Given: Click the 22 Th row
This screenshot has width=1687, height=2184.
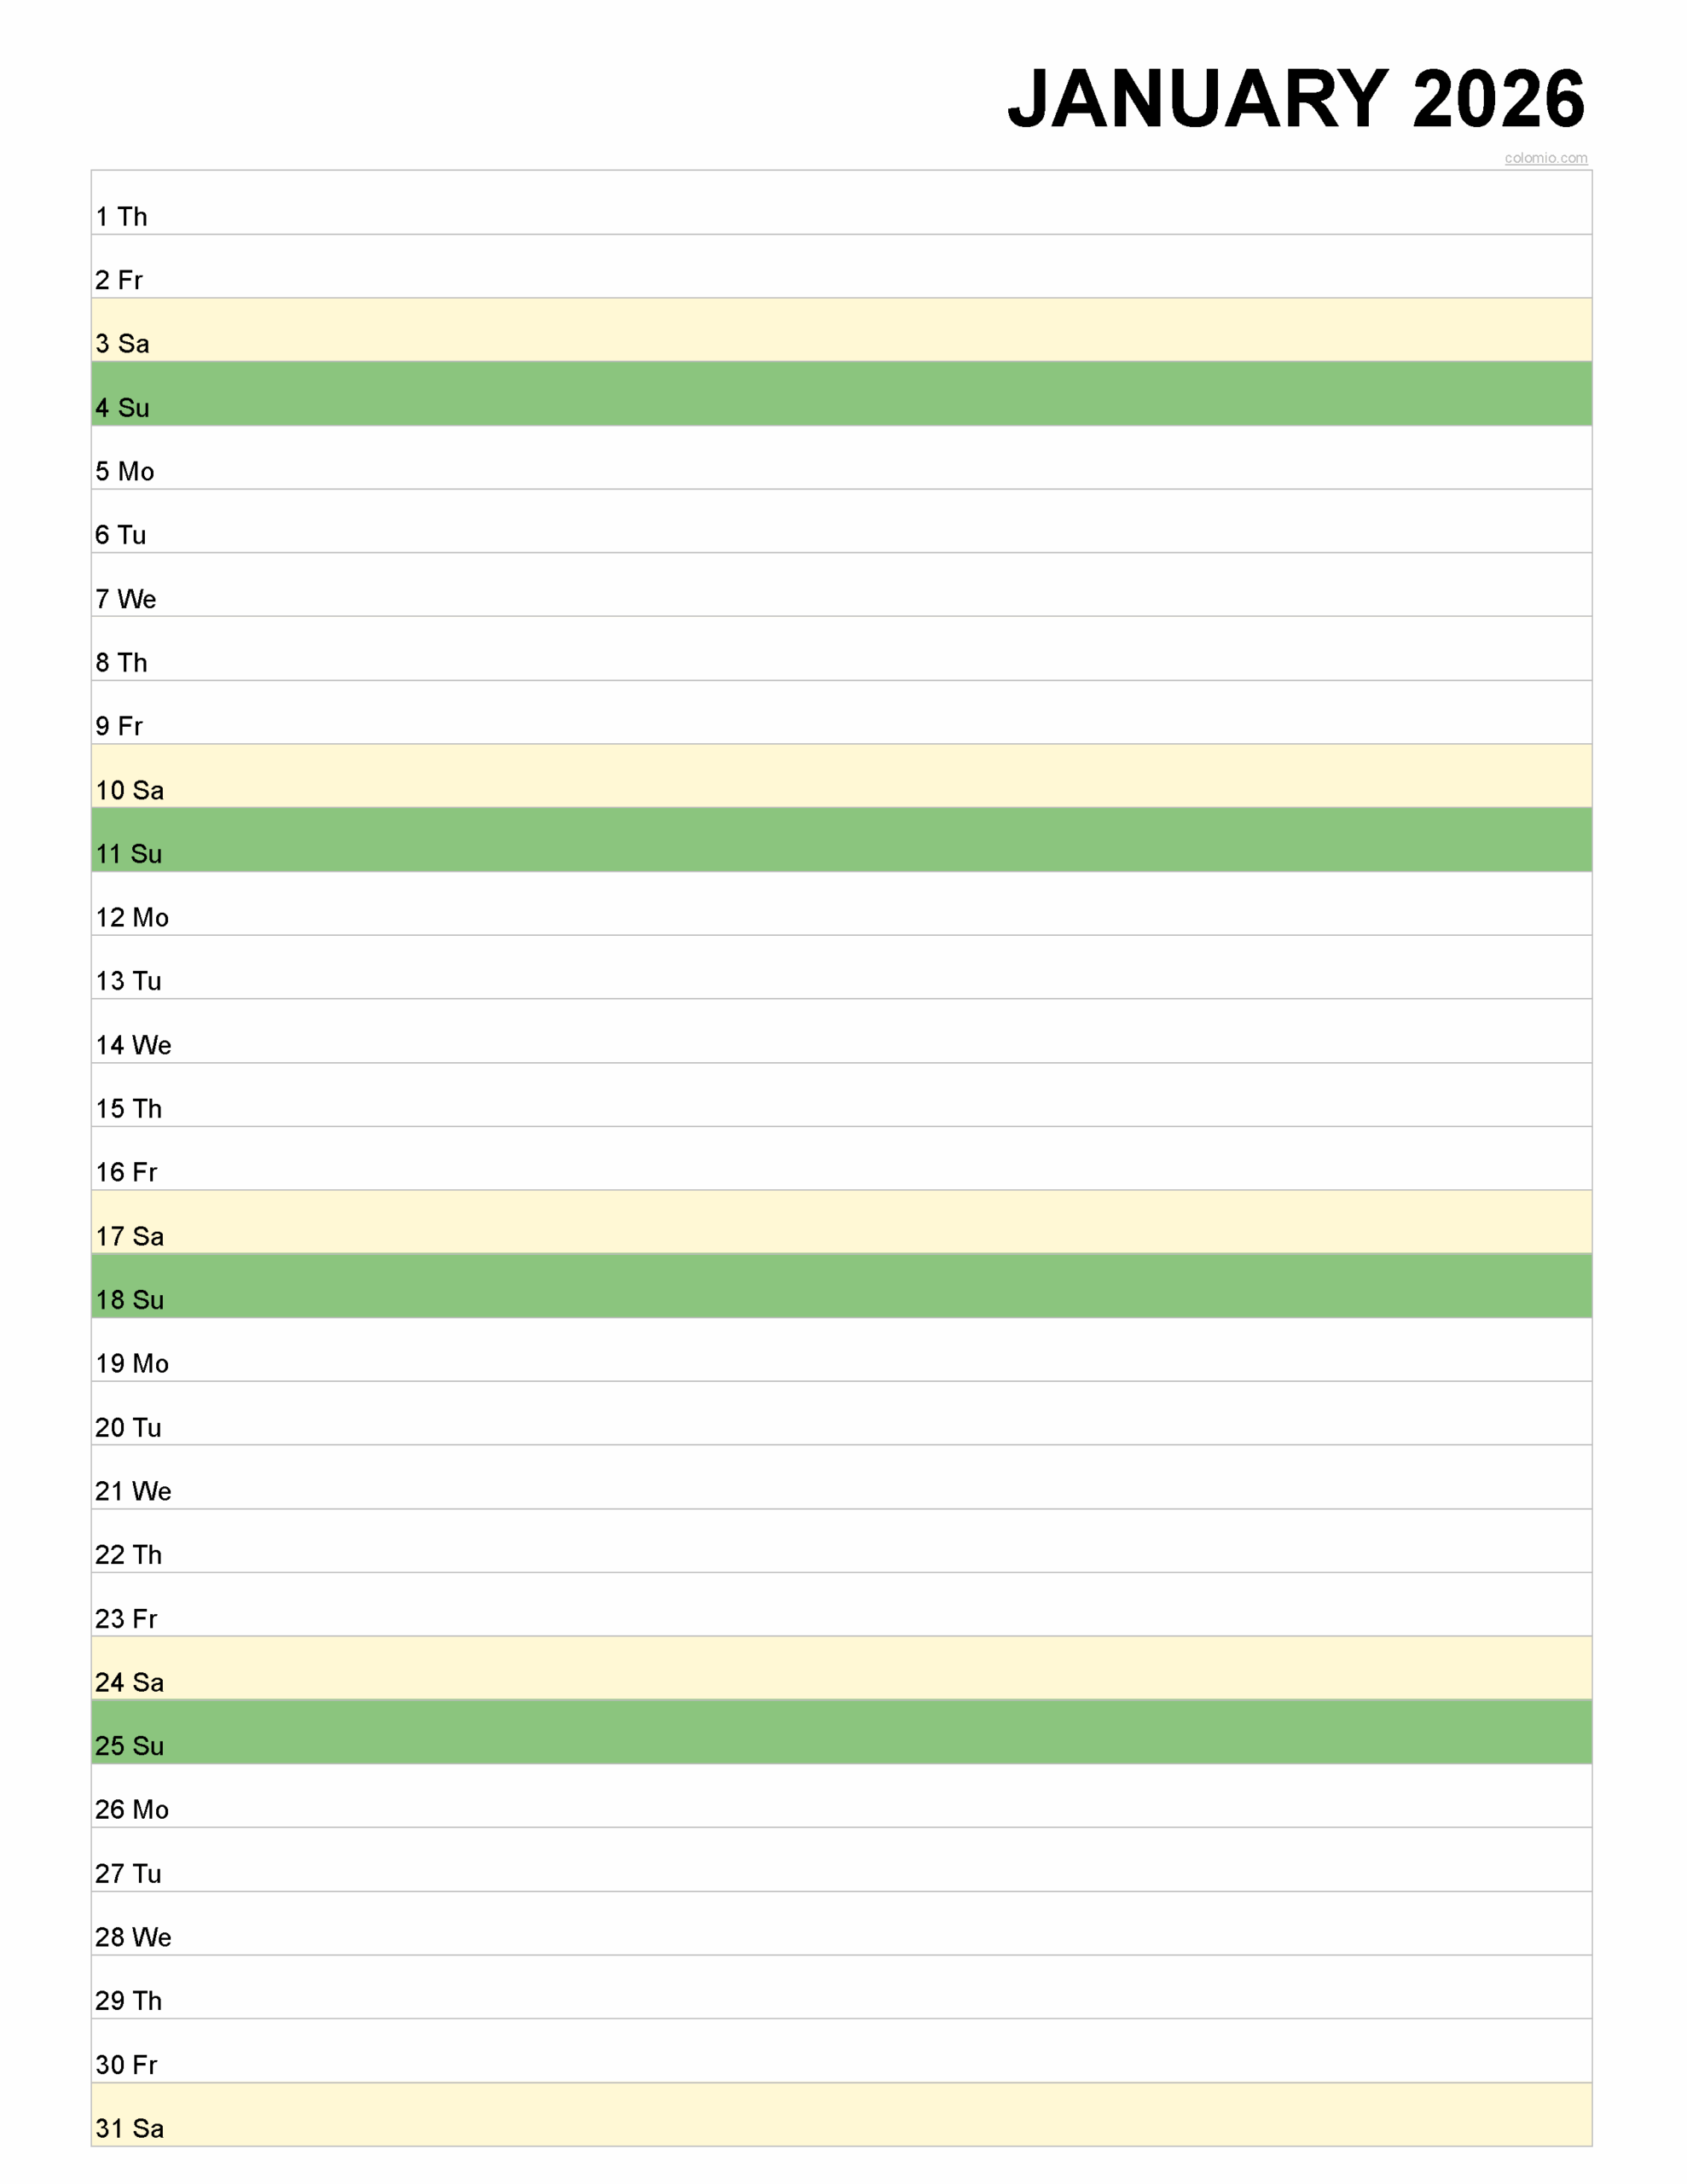Looking at the screenshot, I should [841, 1541].
